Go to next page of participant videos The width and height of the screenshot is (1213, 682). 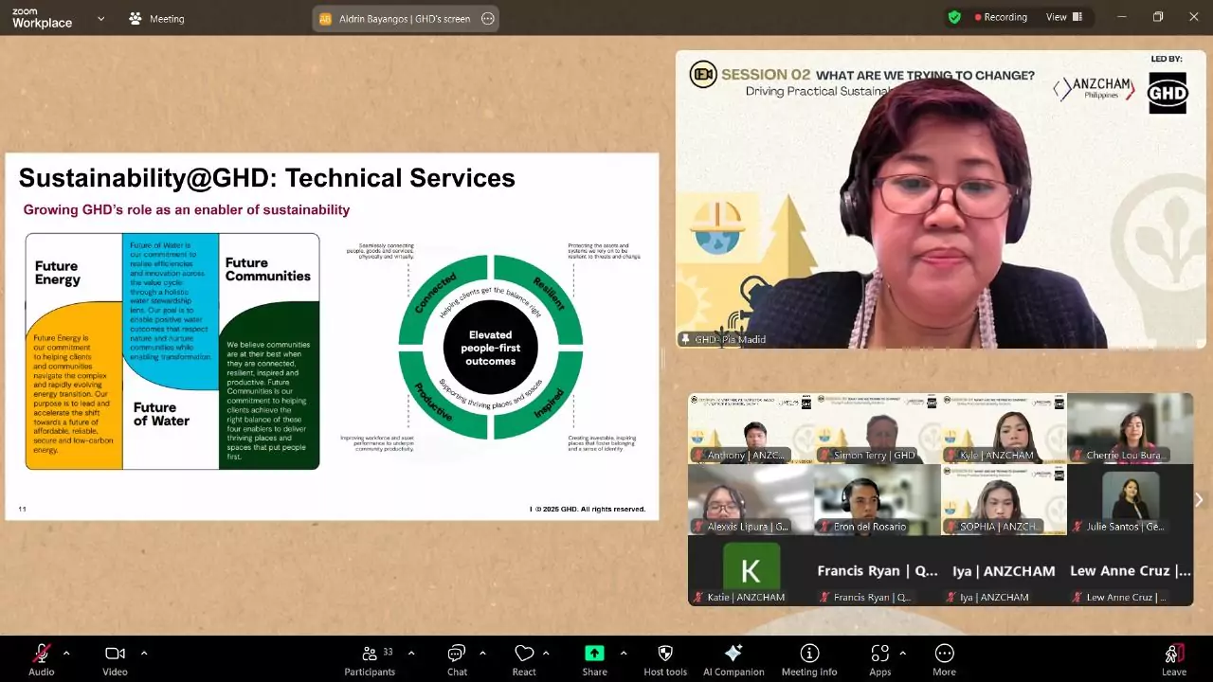pyautogui.click(x=1199, y=499)
